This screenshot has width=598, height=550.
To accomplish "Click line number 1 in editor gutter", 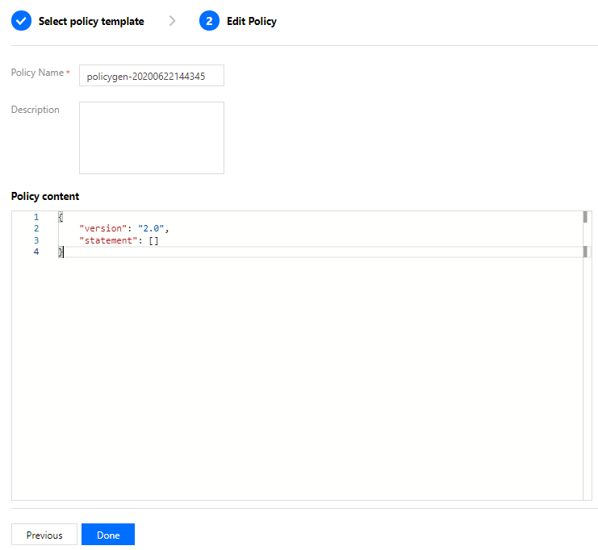I will pyautogui.click(x=36, y=217).
